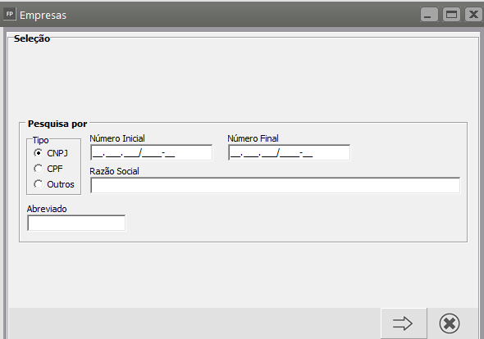Screen dimensions: 484x339
Task: Maximize the Empresas window
Action: 451,15
